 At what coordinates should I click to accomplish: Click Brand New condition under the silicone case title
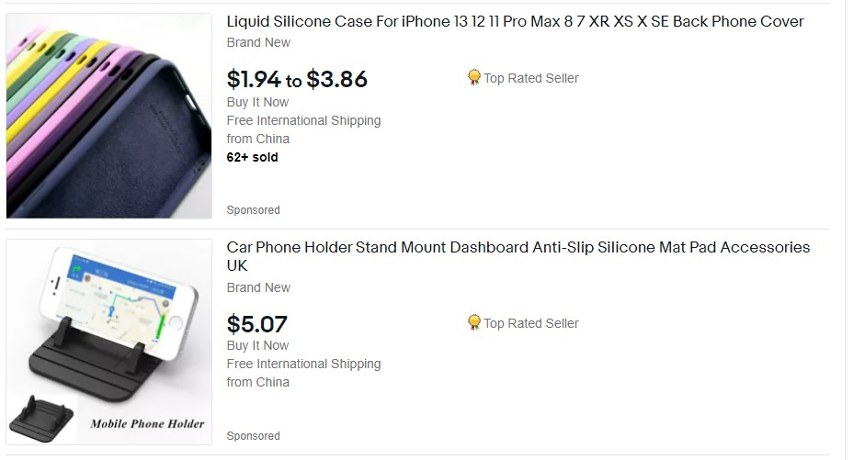click(x=258, y=42)
